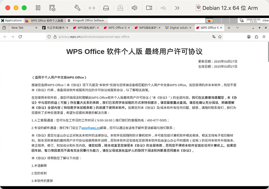Click the 2.您的权利 list item
The height and width of the screenshot is (189, 269).
pos(39,173)
